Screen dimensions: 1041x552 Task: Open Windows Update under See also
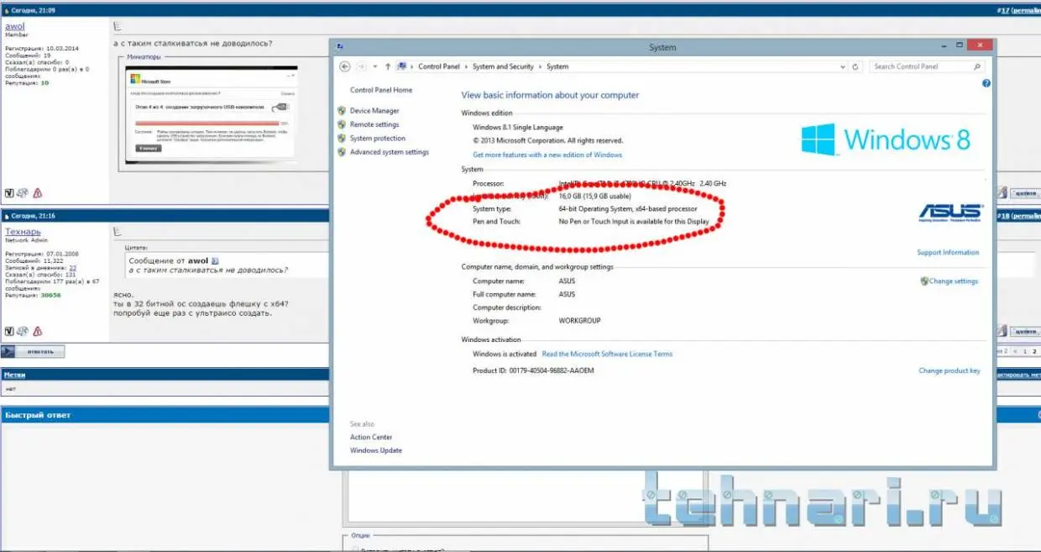coord(376,450)
